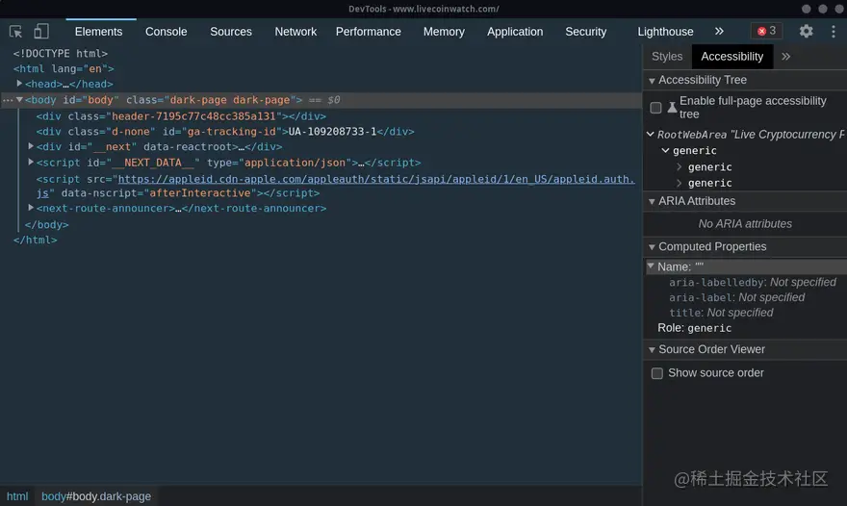Tick Show source order checkbox
Image resolution: width=847 pixels, height=506 pixels.
click(656, 373)
